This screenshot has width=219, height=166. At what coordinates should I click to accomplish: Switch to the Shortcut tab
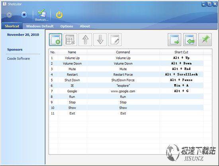tap(12, 26)
